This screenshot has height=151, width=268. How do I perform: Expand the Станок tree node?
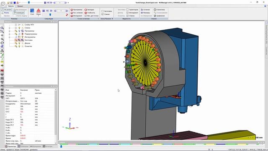click(9, 28)
